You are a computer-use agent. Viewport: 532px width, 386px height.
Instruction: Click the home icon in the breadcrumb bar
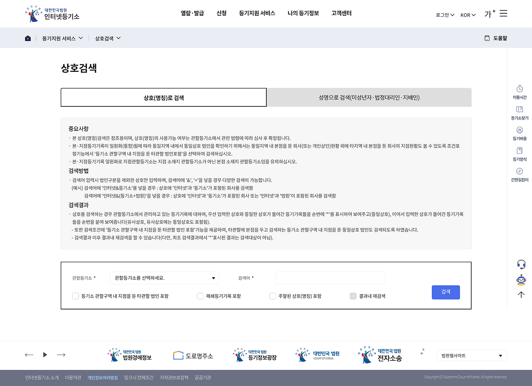27,38
